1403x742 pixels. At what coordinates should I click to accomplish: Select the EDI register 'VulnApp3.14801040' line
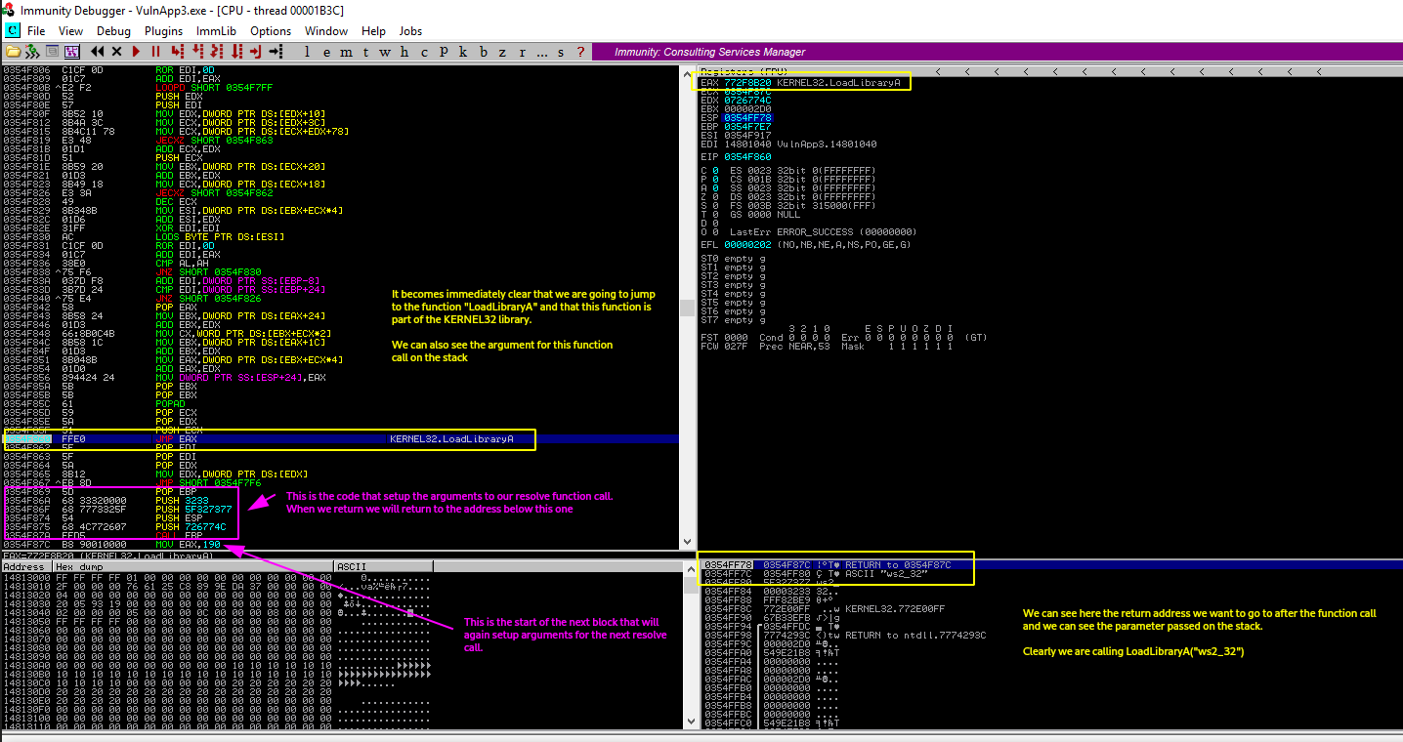tap(788, 144)
